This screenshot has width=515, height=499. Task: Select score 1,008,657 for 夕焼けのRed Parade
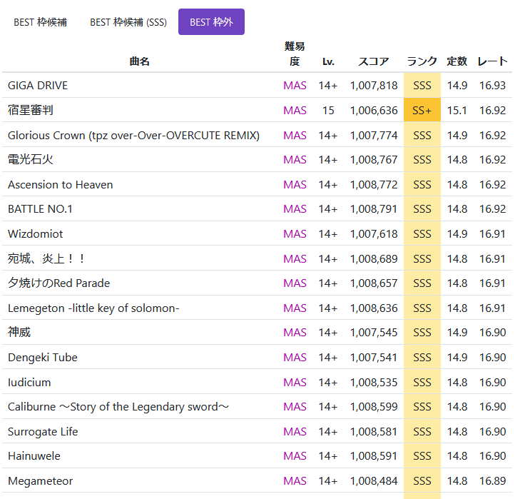tap(374, 283)
